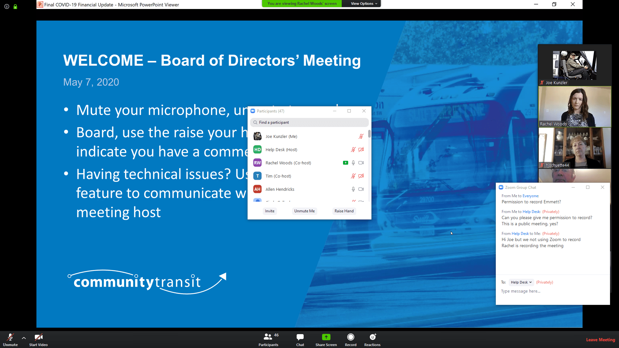Click the Find a participant search field
Screen dimensions: 619x348
[x=309, y=122]
